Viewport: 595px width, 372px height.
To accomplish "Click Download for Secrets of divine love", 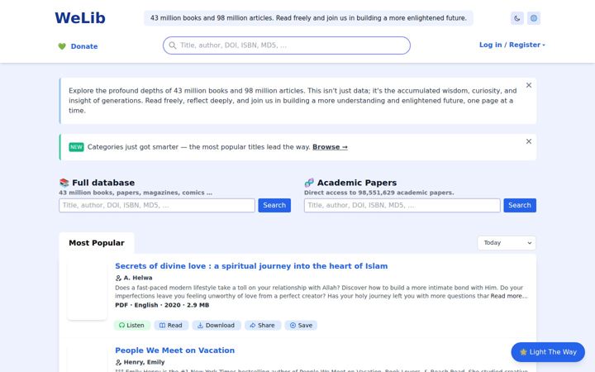I will (x=217, y=326).
